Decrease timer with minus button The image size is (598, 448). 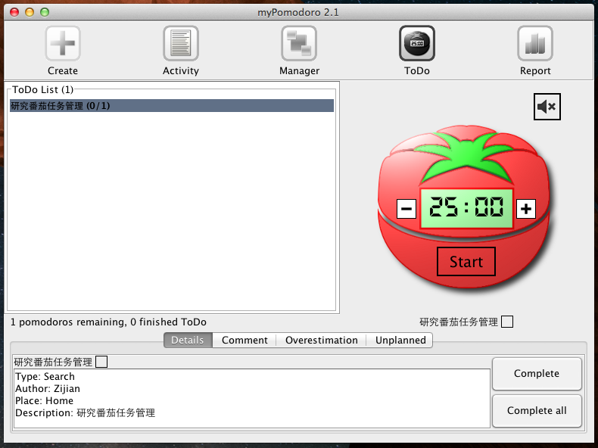(406, 209)
